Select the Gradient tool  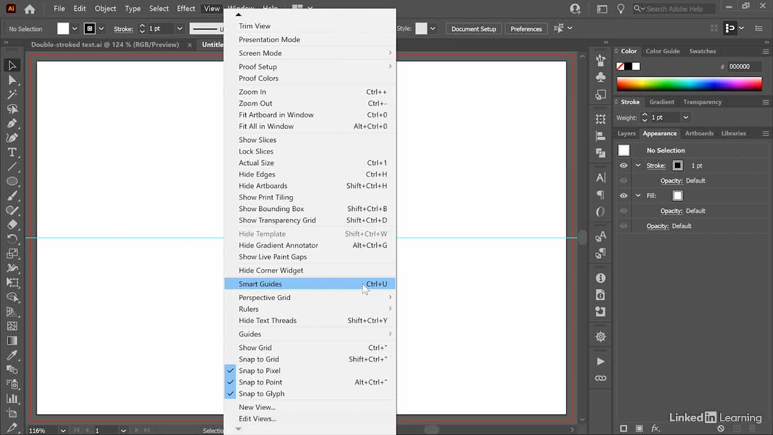tap(12, 341)
